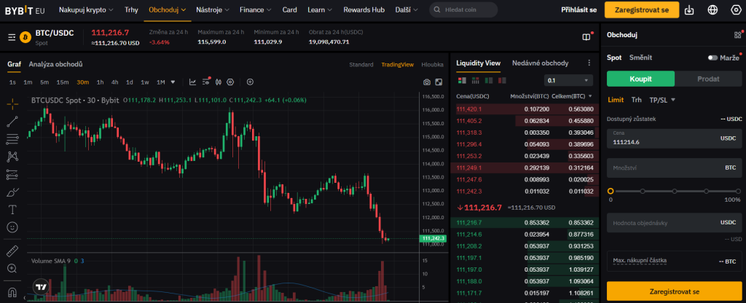Open the Celkem(BTC) column dropdown arrow

[x=590, y=96]
